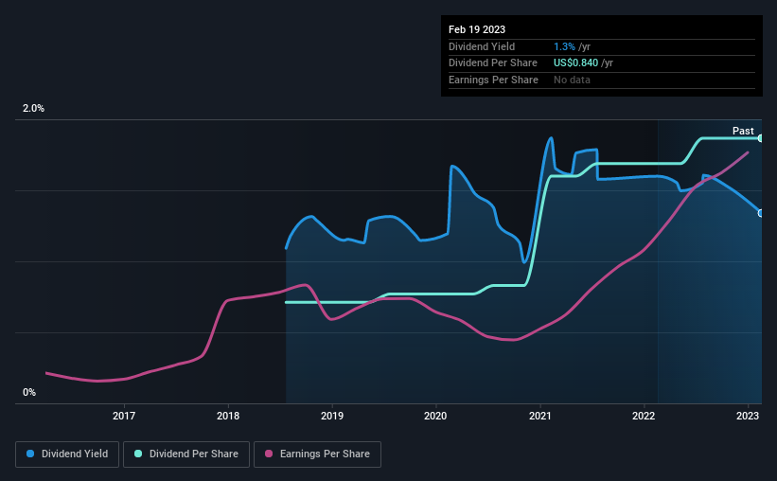Click the blue Dividend Yield legend dot
The image size is (777, 481).
[x=30, y=454]
